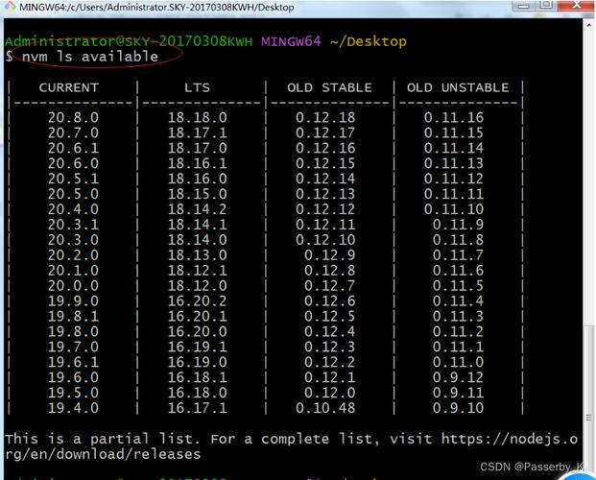Click the 'nvm ls available' command text

tap(90, 57)
